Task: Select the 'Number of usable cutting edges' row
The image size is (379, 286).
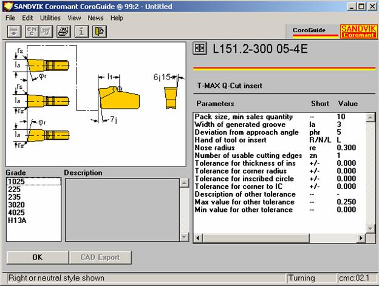Action: 279,155
